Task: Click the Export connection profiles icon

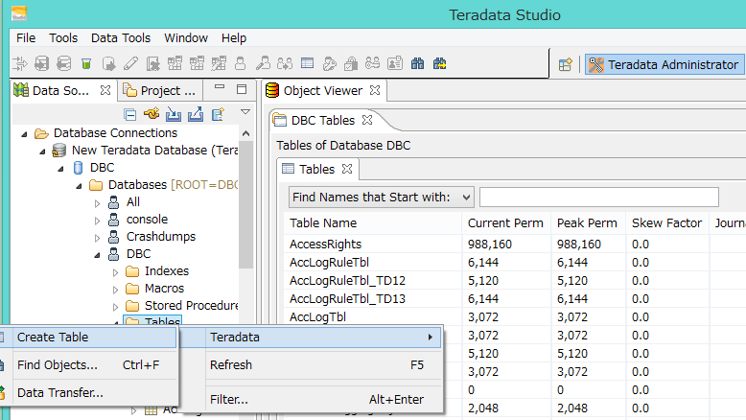Action: 196,114
